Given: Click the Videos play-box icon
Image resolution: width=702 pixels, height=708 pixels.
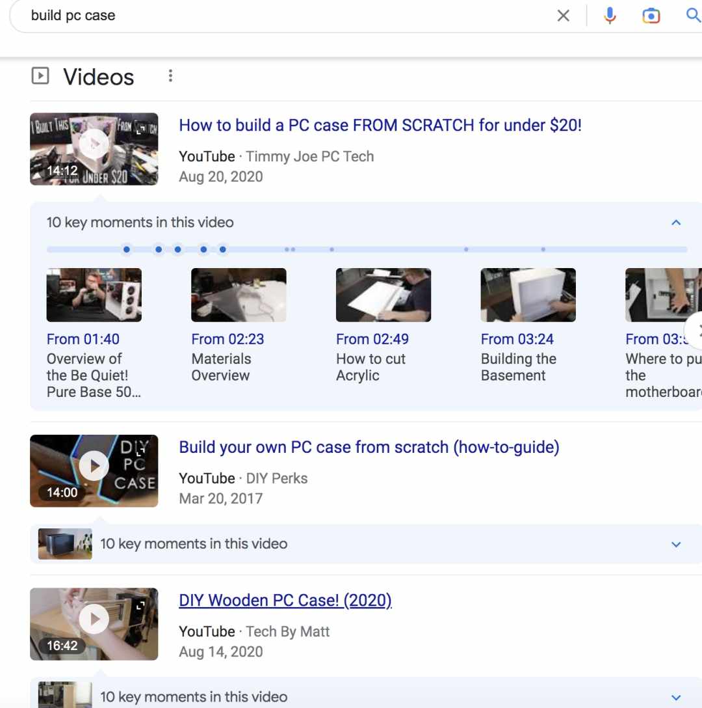Looking at the screenshot, I should pos(40,76).
